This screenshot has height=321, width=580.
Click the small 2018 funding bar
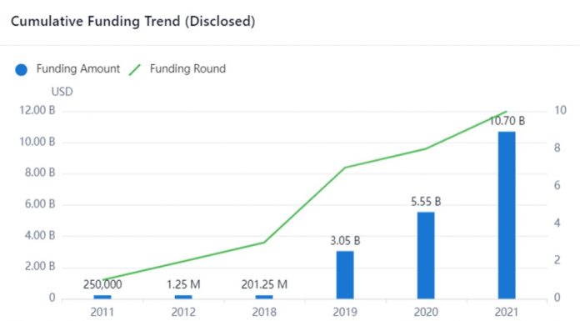[x=264, y=297]
